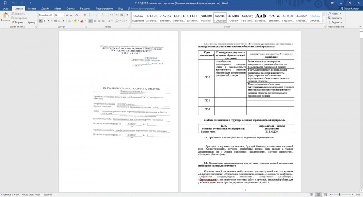Open font color dropdown arrow
The height and width of the screenshot is (197, 363).
point(85,21)
